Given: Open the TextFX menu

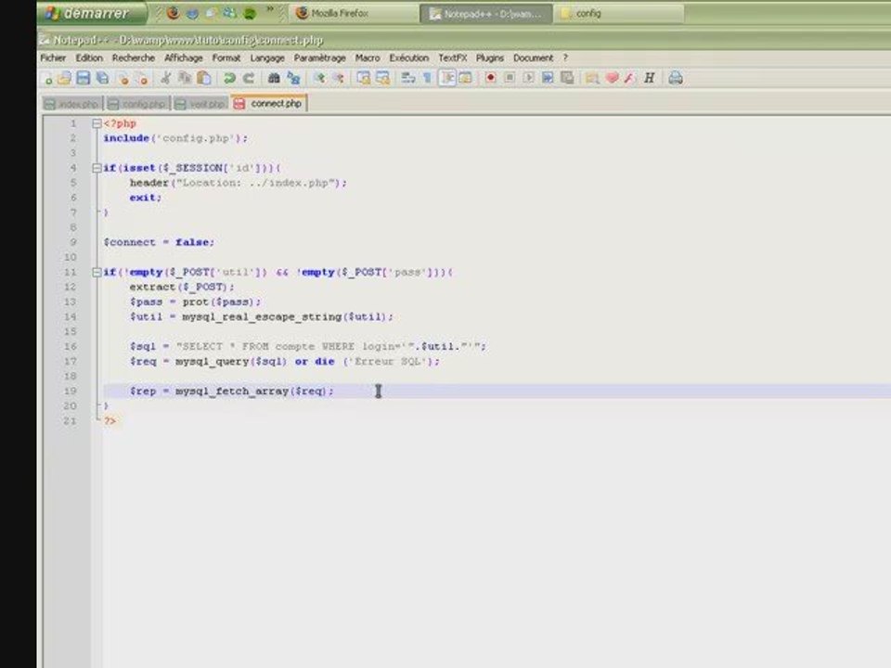Looking at the screenshot, I should click(x=453, y=58).
